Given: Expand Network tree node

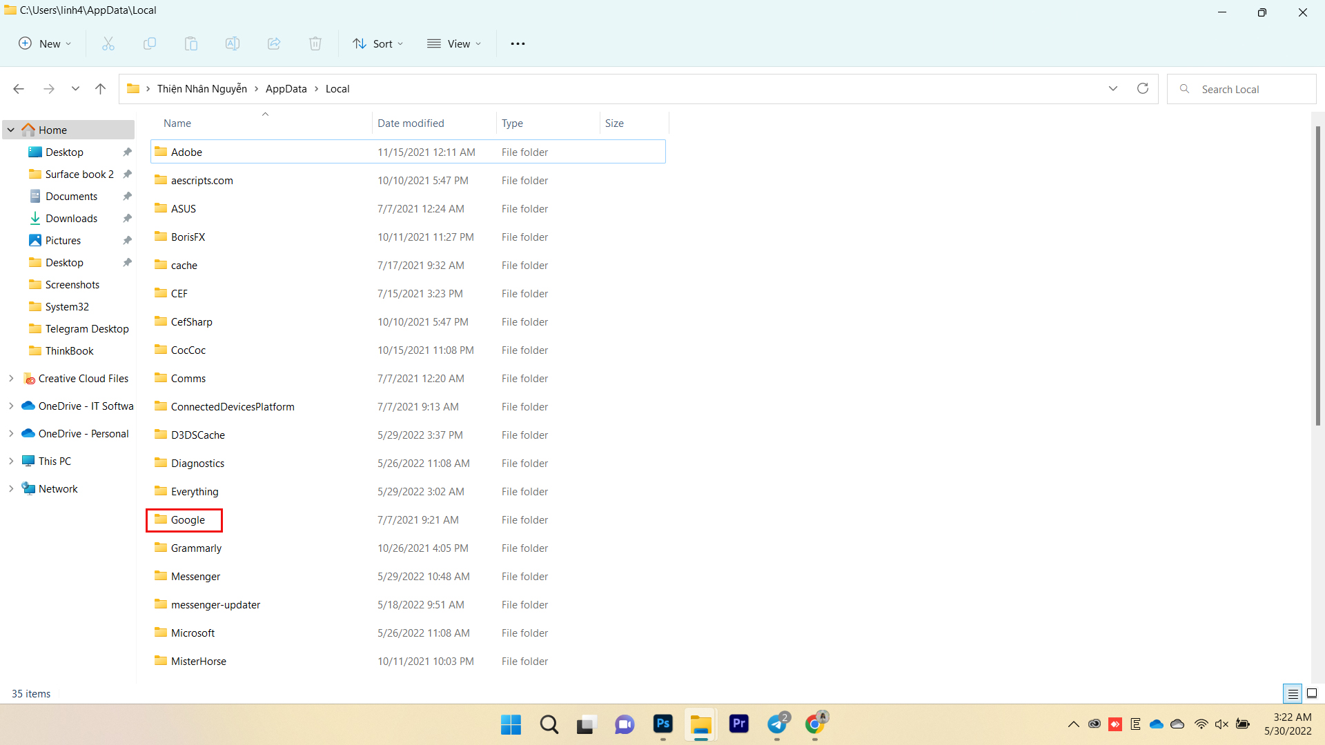Looking at the screenshot, I should point(11,488).
